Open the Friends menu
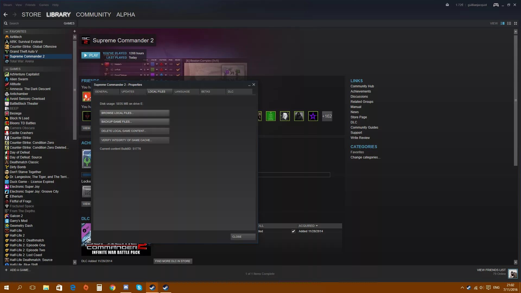Screen dimensions: 521x293 click(x=30, y=5)
